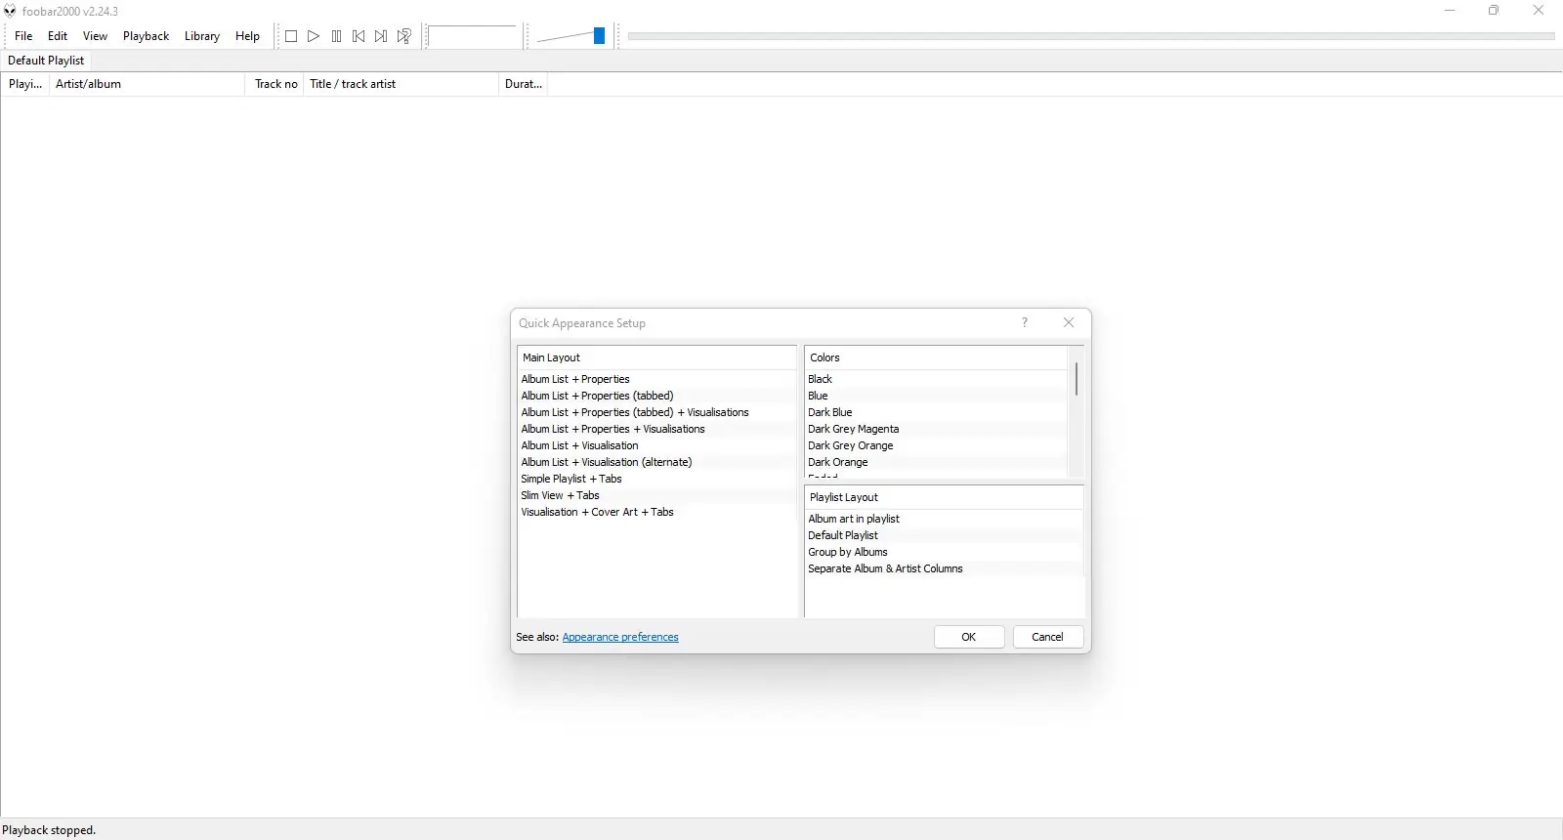Viewport: 1563px width, 840px height.
Task: Click the Title / track artist column header
Action: pyautogui.click(x=401, y=84)
